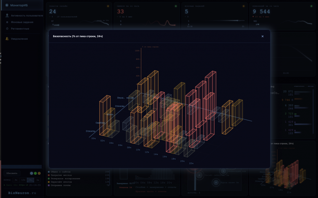The height and width of the screenshot is (198, 318).
Task: Click the 2 723 value in right list
Action: pyautogui.click(x=289, y=114)
